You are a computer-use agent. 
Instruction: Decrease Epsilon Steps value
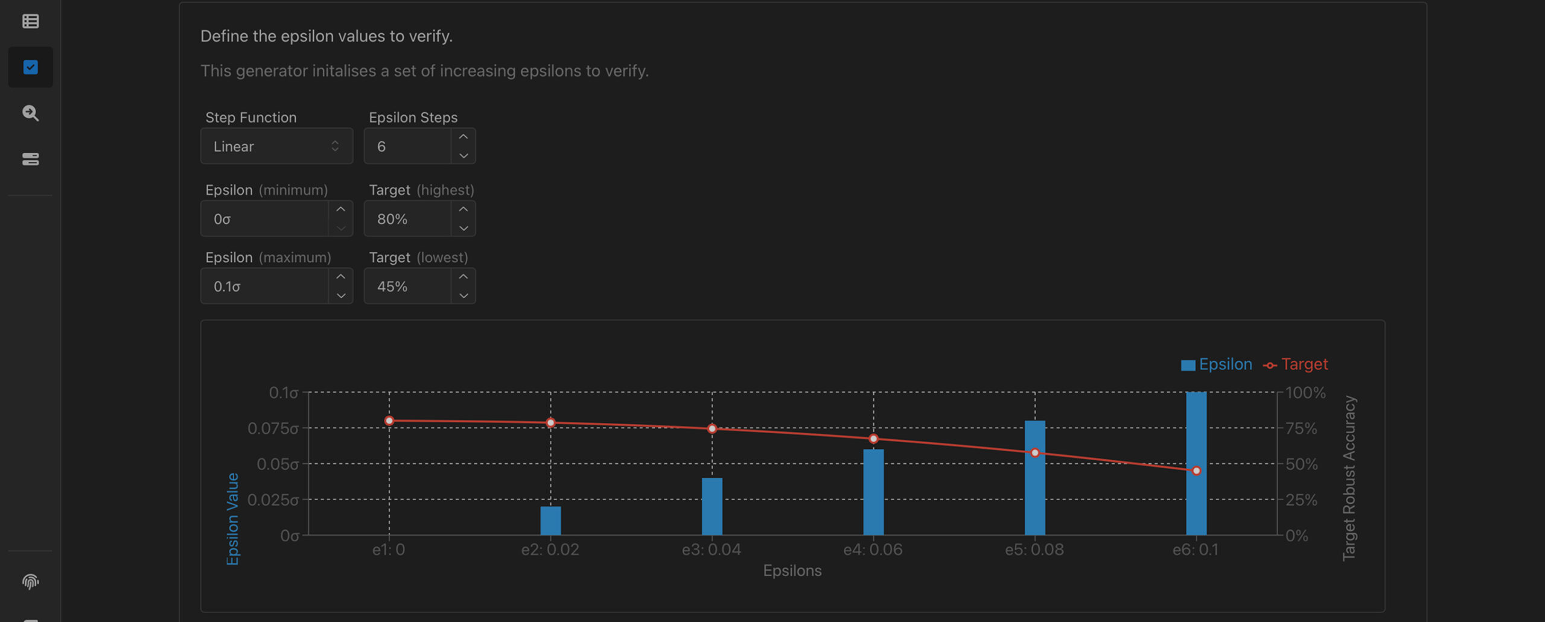point(463,156)
